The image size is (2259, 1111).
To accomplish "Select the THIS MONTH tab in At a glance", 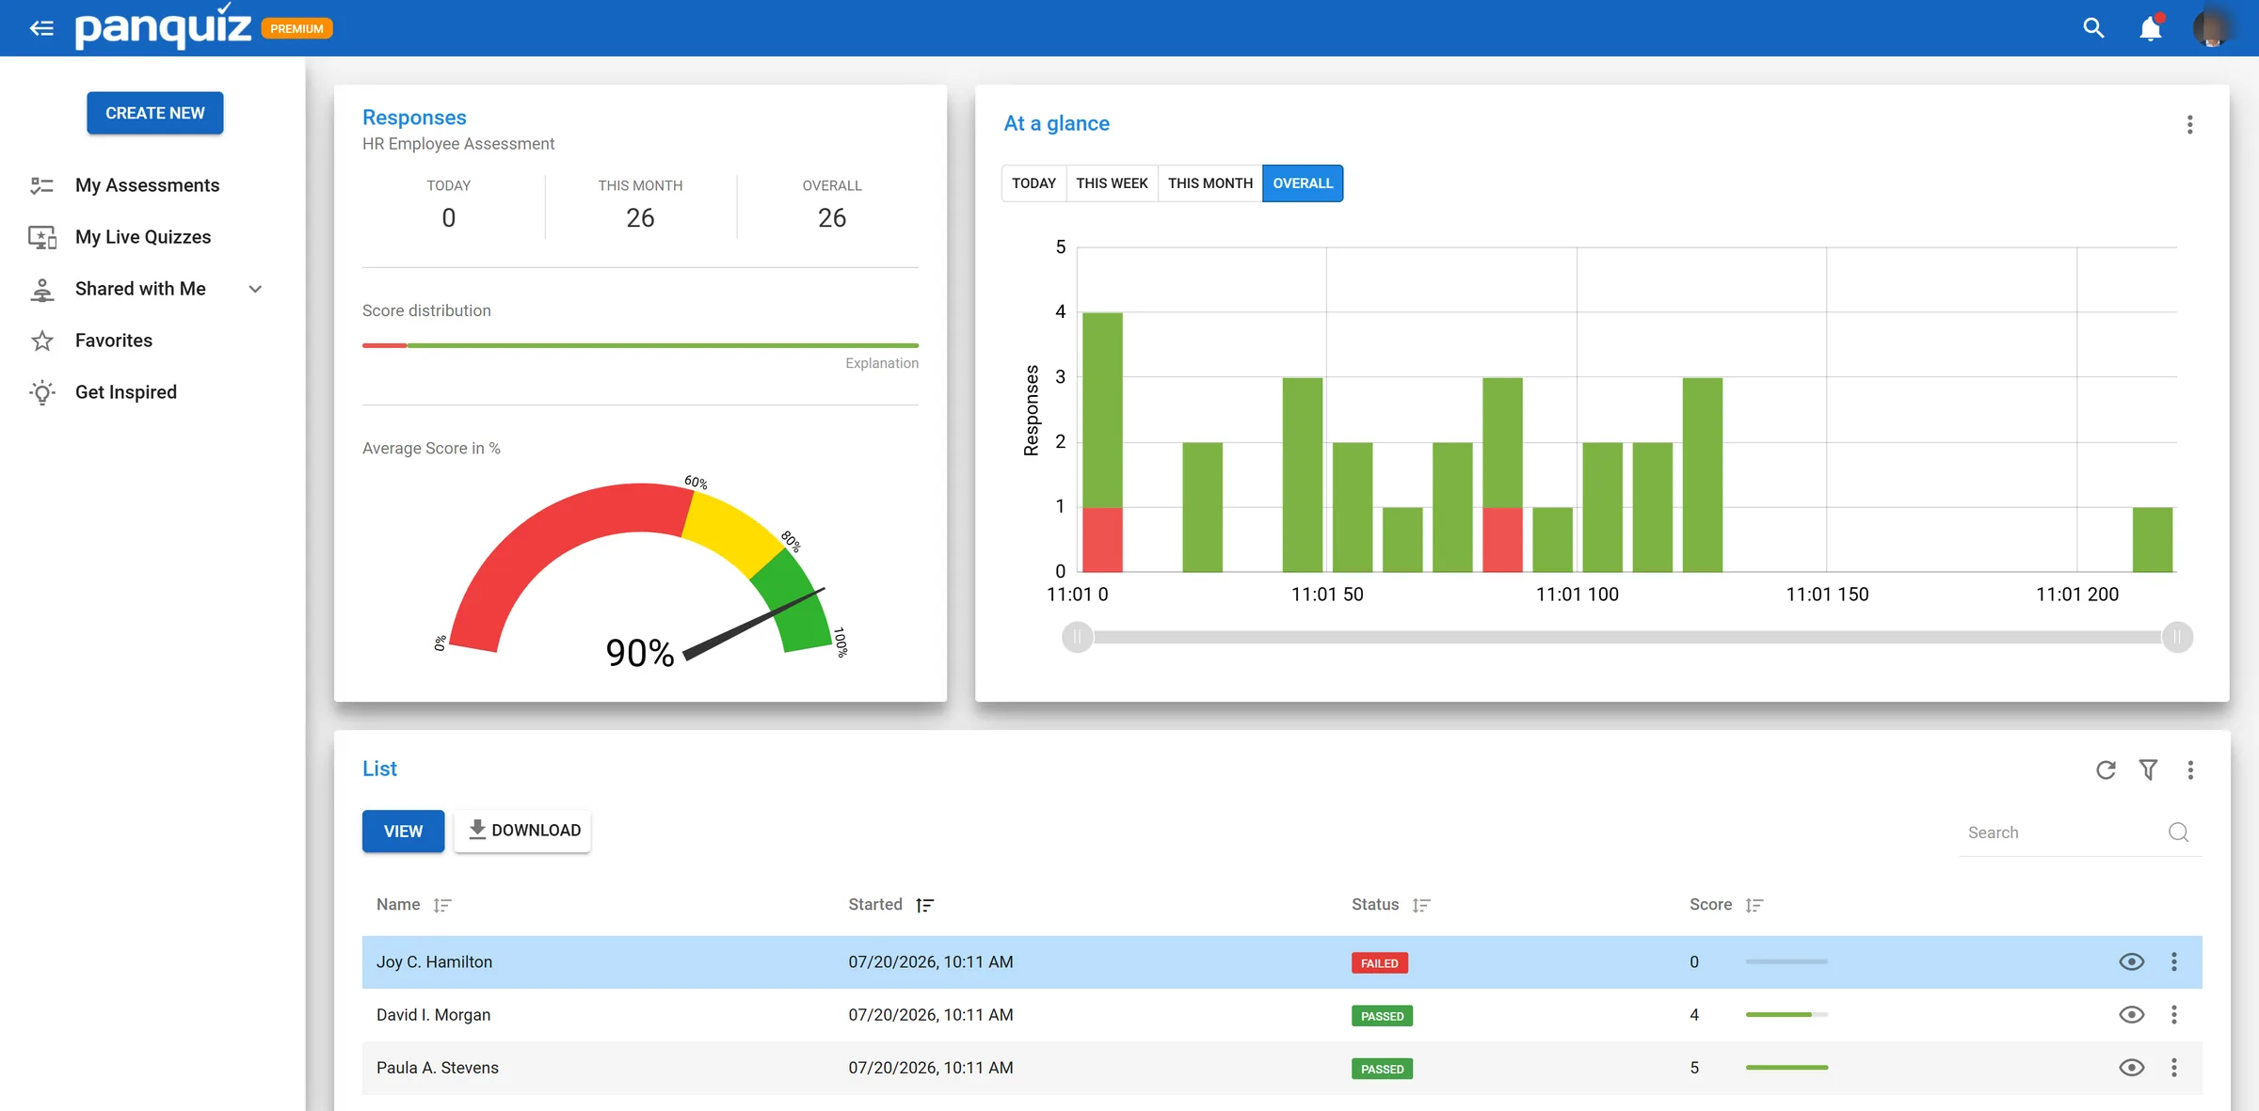I will coord(1210,183).
